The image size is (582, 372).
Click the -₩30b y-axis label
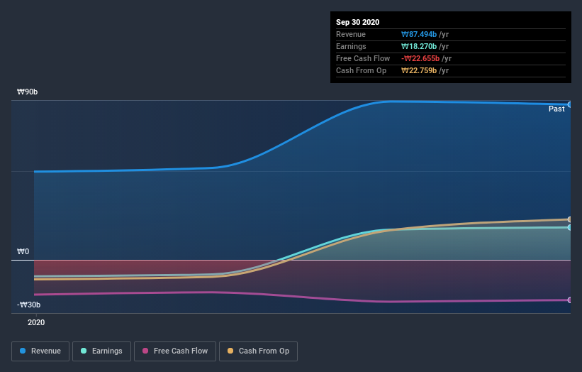coord(28,305)
